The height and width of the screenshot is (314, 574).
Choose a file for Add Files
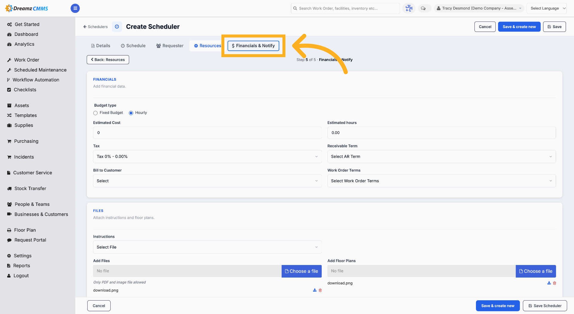click(x=301, y=271)
